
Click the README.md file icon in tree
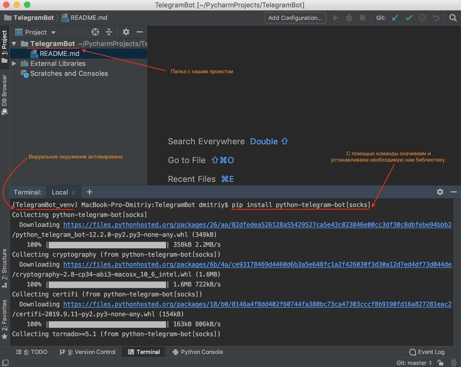[x=34, y=54]
